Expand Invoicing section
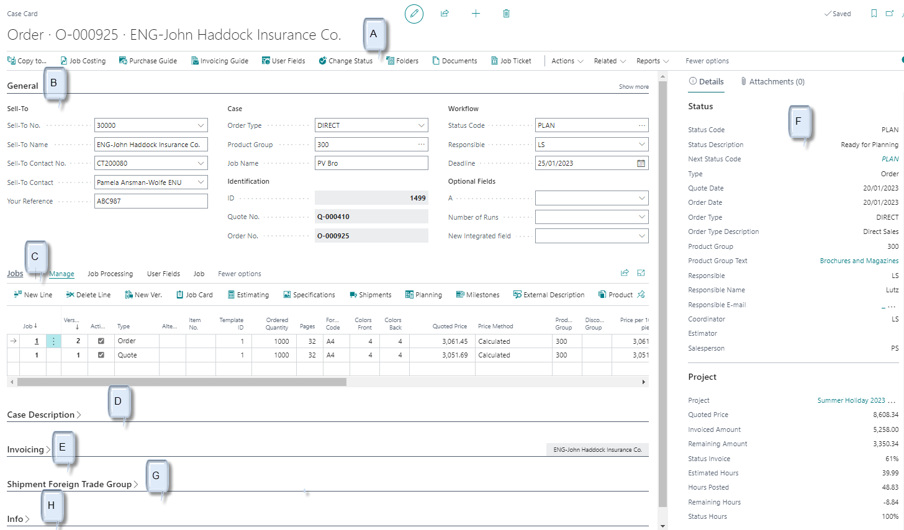Image resolution: width=904 pixels, height=530 pixels. 29,449
